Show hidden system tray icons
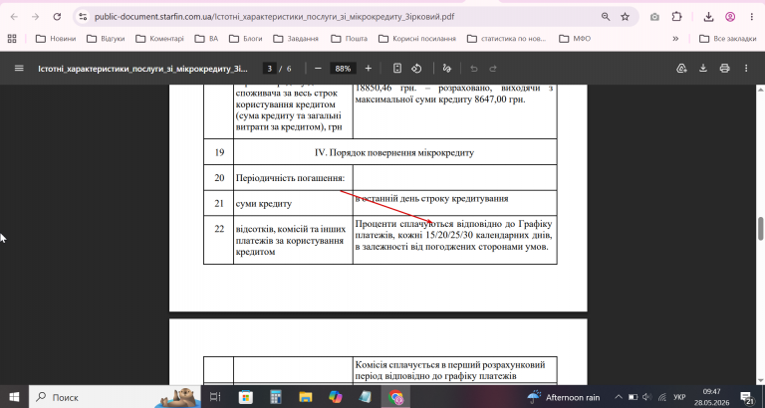The width and height of the screenshot is (765, 408). (x=619, y=397)
